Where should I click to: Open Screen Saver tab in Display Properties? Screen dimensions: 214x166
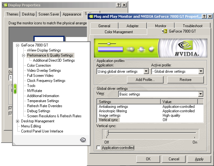pyautogui.click(x=49, y=14)
